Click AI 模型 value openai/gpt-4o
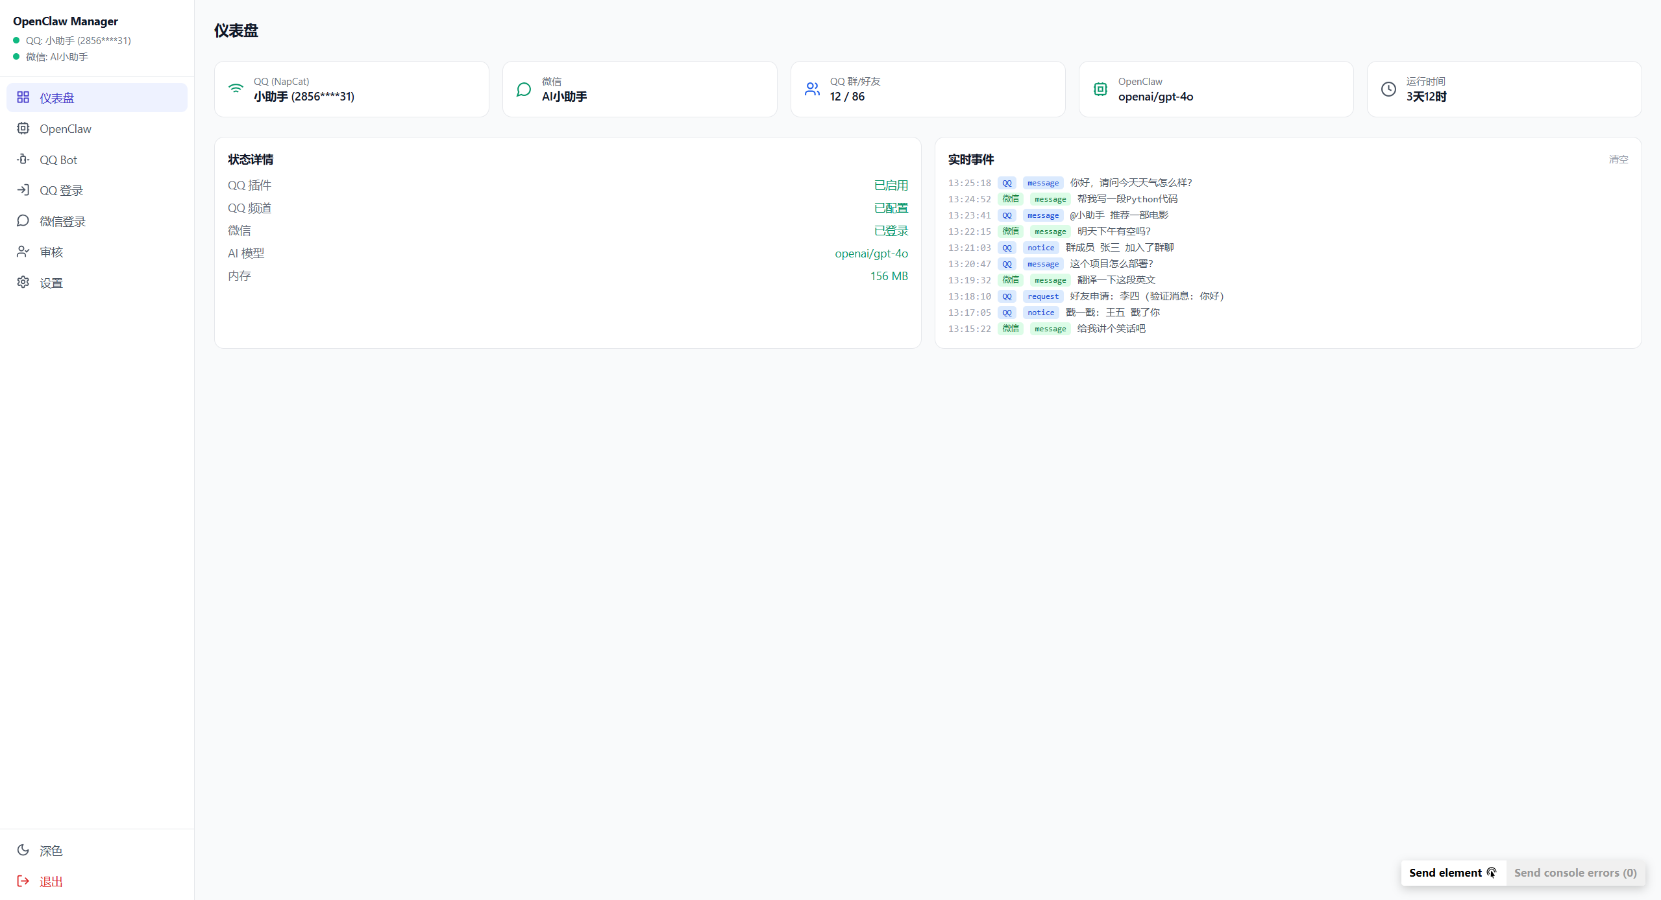 (x=871, y=254)
